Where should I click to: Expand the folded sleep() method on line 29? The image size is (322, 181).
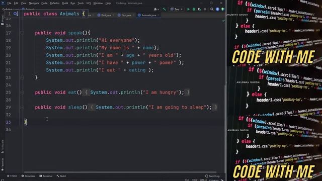(x=22, y=107)
